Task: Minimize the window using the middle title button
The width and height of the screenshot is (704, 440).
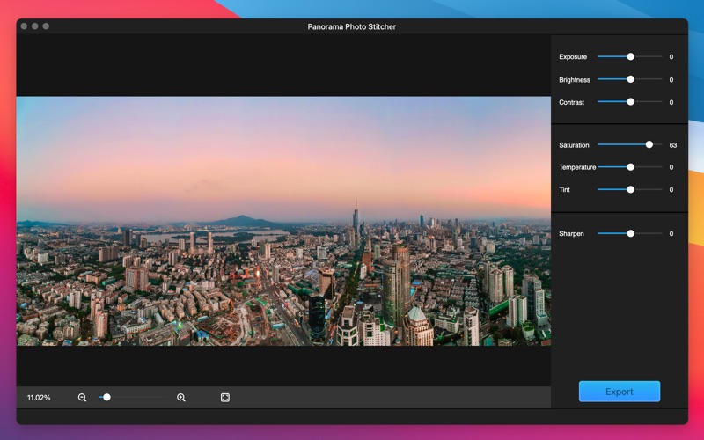Action: [x=35, y=26]
